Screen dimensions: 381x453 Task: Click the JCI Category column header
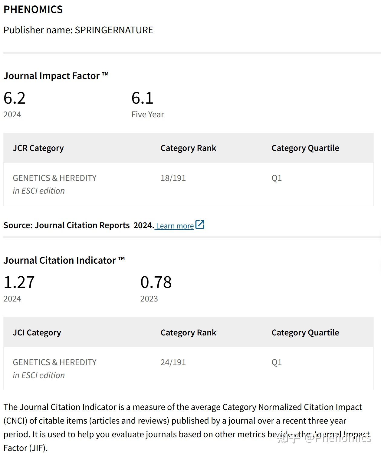[37, 332]
